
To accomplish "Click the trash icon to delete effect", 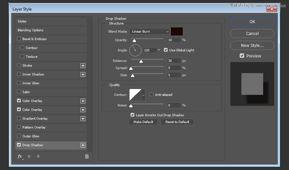I will point(87,156).
